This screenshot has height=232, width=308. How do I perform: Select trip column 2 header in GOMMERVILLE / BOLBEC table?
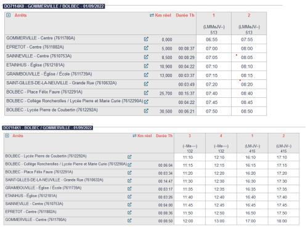coord(249,15)
